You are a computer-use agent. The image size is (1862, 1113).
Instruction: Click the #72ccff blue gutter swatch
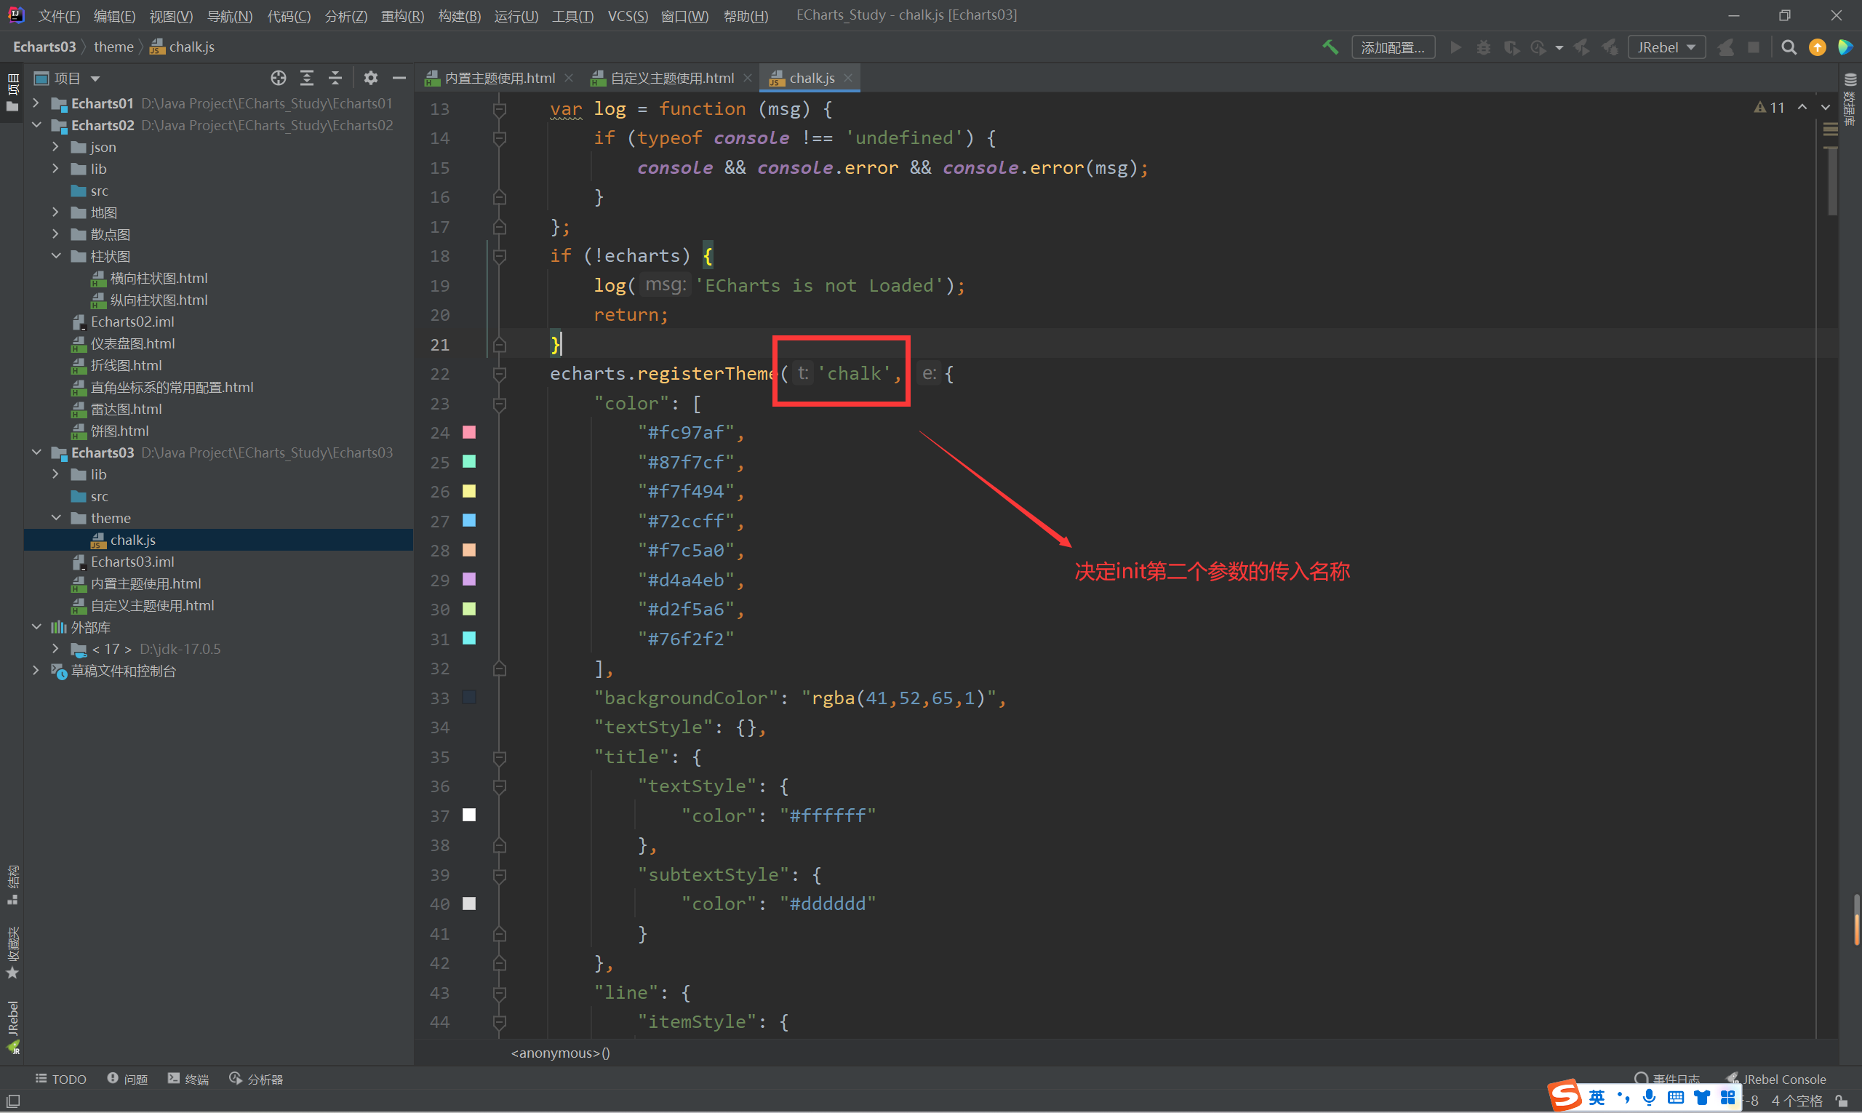coord(469,521)
